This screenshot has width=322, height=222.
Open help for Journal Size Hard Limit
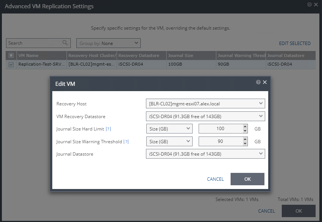tap(108, 129)
